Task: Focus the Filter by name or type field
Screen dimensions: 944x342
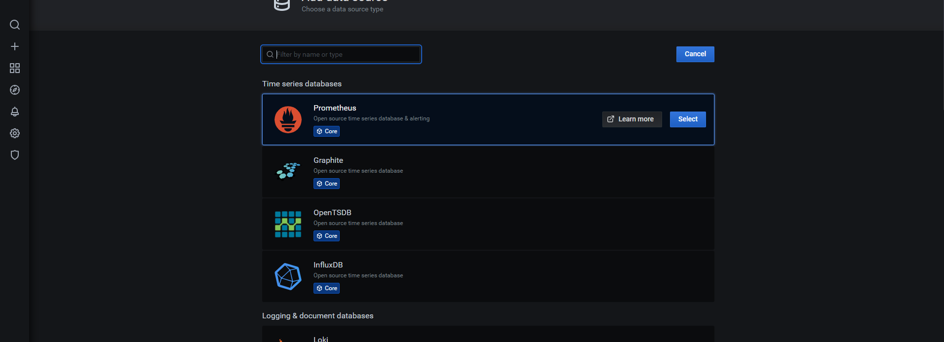Action: coord(341,54)
